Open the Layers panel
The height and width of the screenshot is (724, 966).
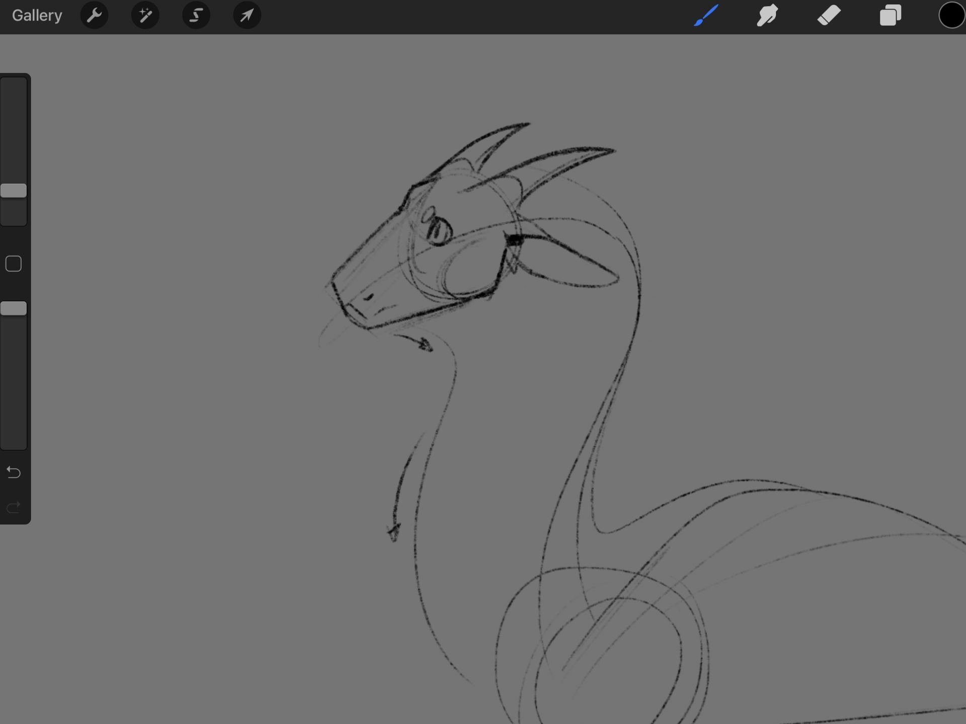point(890,15)
